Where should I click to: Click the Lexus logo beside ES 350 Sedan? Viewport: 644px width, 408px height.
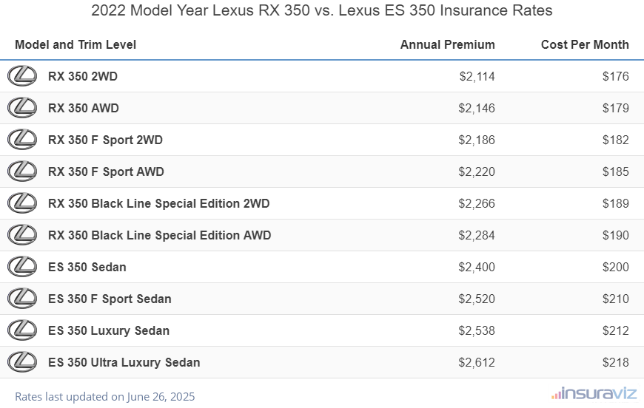tap(22, 267)
